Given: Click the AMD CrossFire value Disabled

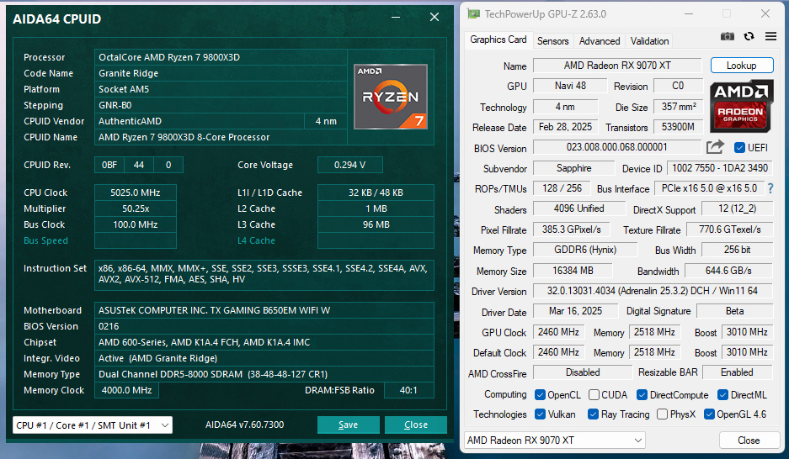Looking at the screenshot, I should tap(583, 372).
